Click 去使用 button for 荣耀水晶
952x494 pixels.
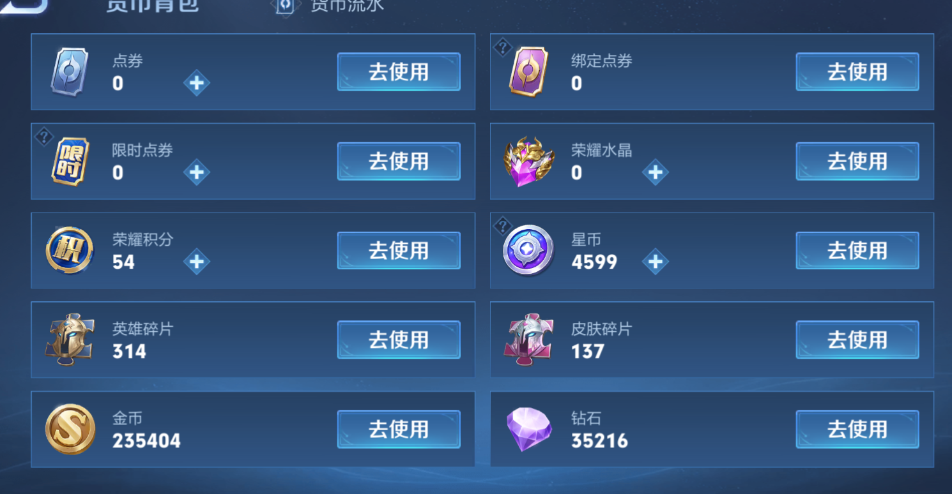click(857, 161)
